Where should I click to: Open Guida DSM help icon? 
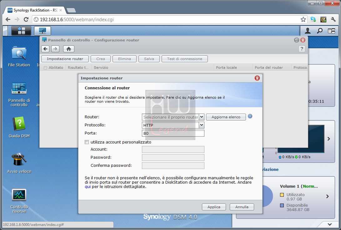(x=19, y=127)
